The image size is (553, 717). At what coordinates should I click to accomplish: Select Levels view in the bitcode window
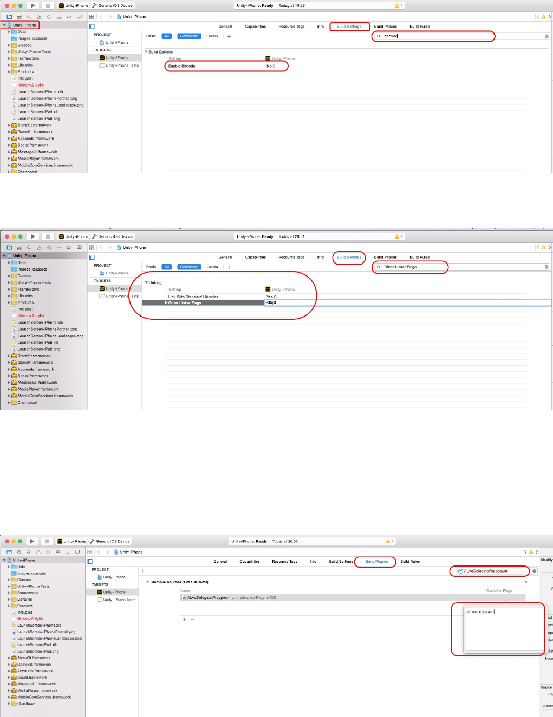pyautogui.click(x=212, y=36)
